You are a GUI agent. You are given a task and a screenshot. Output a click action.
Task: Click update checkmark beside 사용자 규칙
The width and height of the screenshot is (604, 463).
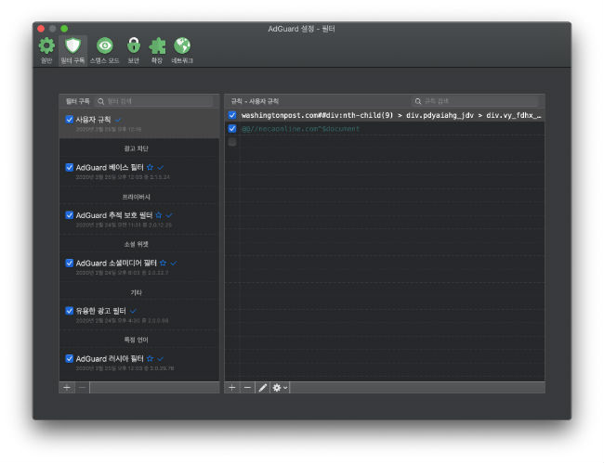118,120
